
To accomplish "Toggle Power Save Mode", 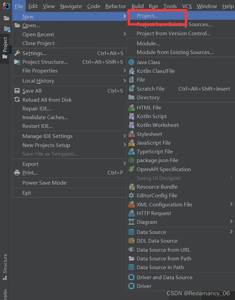I will (x=44, y=183).
